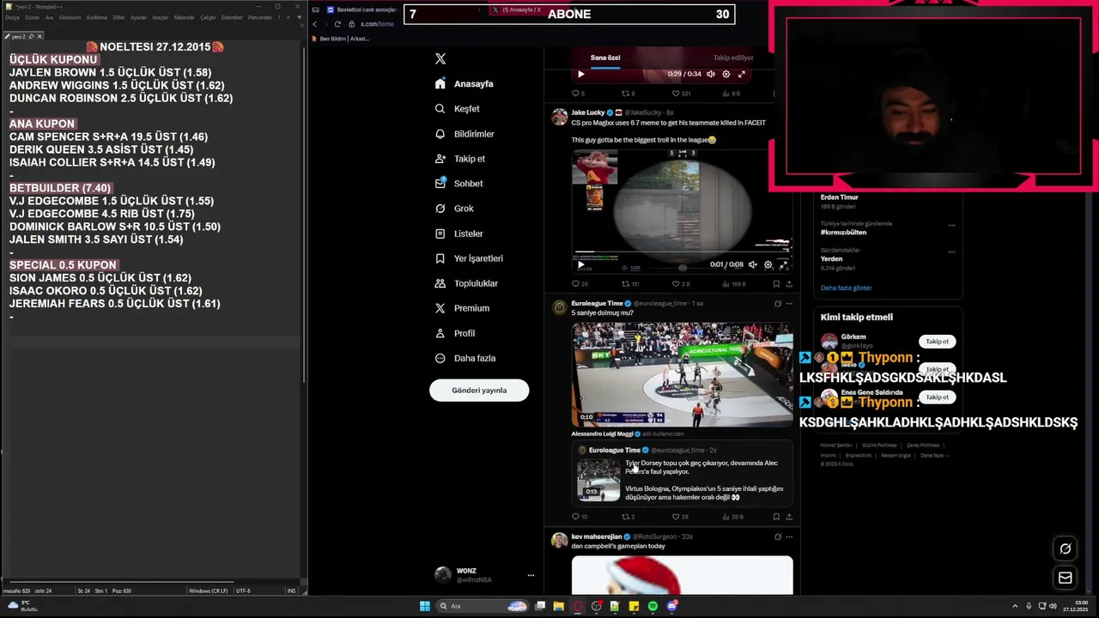Switch to Takip ediliyor tab
Screen dimensions: 1099x618
tap(733, 58)
